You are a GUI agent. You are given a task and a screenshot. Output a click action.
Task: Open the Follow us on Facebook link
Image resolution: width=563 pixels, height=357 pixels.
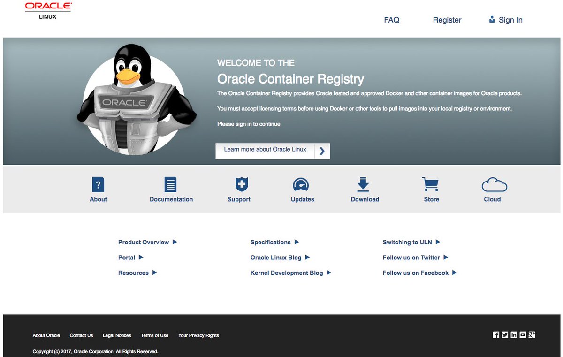click(416, 273)
